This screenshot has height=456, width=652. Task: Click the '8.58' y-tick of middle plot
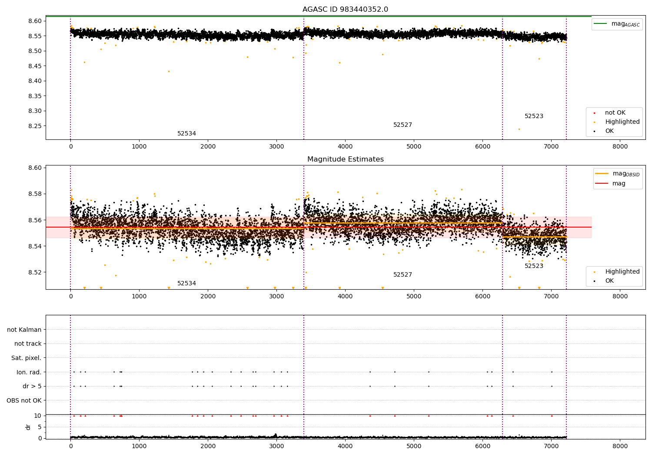click(34, 194)
